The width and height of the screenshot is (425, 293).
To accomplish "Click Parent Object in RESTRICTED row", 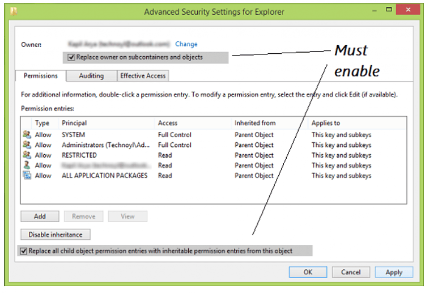I will pyautogui.click(x=254, y=155).
